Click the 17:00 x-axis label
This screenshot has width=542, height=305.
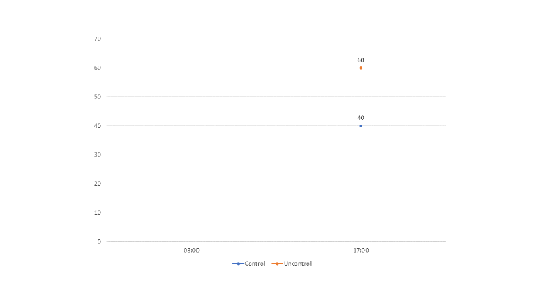[x=361, y=251]
